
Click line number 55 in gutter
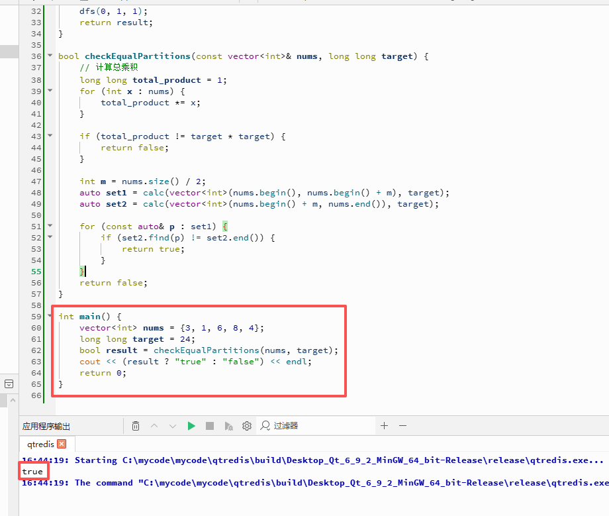point(36,272)
